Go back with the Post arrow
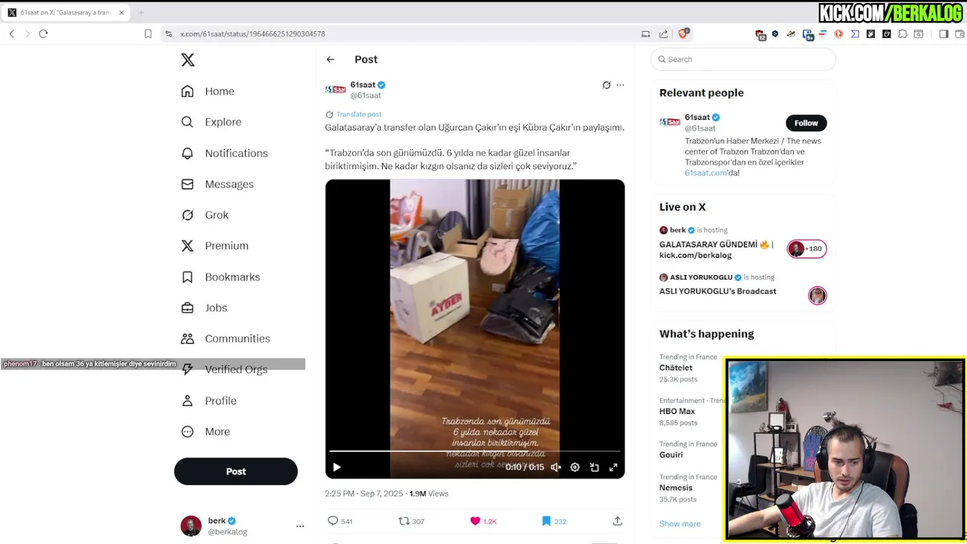Image resolution: width=967 pixels, height=544 pixels. point(330,60)
